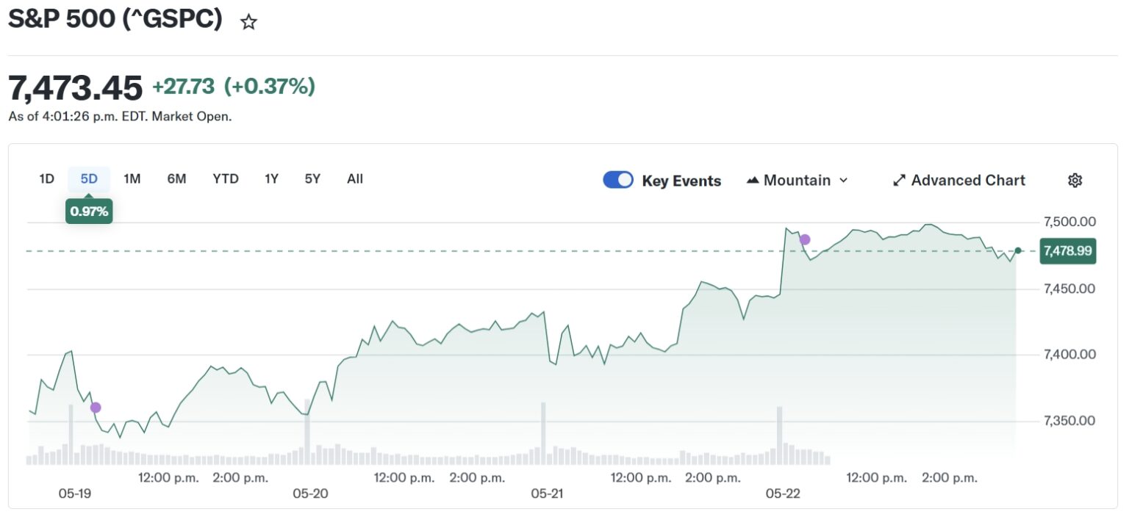Click the tall volume bar at 05-21 open

[543, 433]
